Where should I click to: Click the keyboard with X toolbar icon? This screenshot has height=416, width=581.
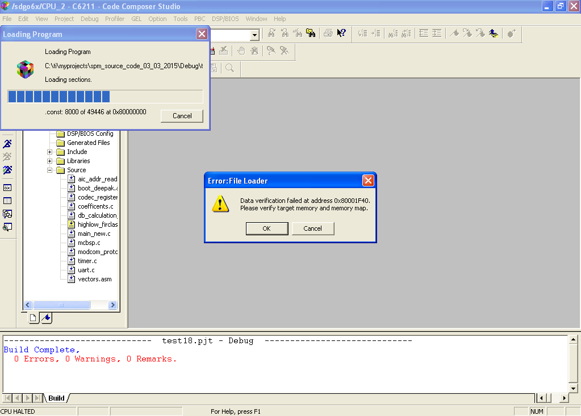223,51
